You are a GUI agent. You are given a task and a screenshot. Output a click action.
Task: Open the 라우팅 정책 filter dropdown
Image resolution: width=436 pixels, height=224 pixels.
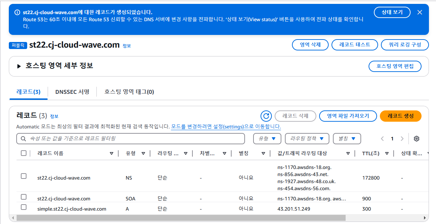(x=307, y=139)
